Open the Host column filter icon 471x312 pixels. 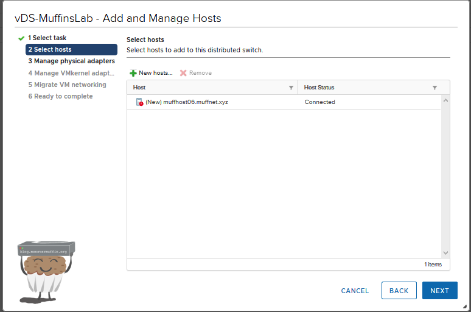tap(291, 88)
